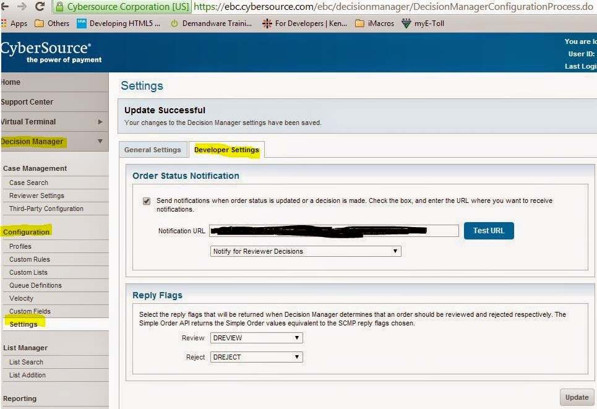
Task: Select Decision Manager in the sidebar
Action: point(32,142)
